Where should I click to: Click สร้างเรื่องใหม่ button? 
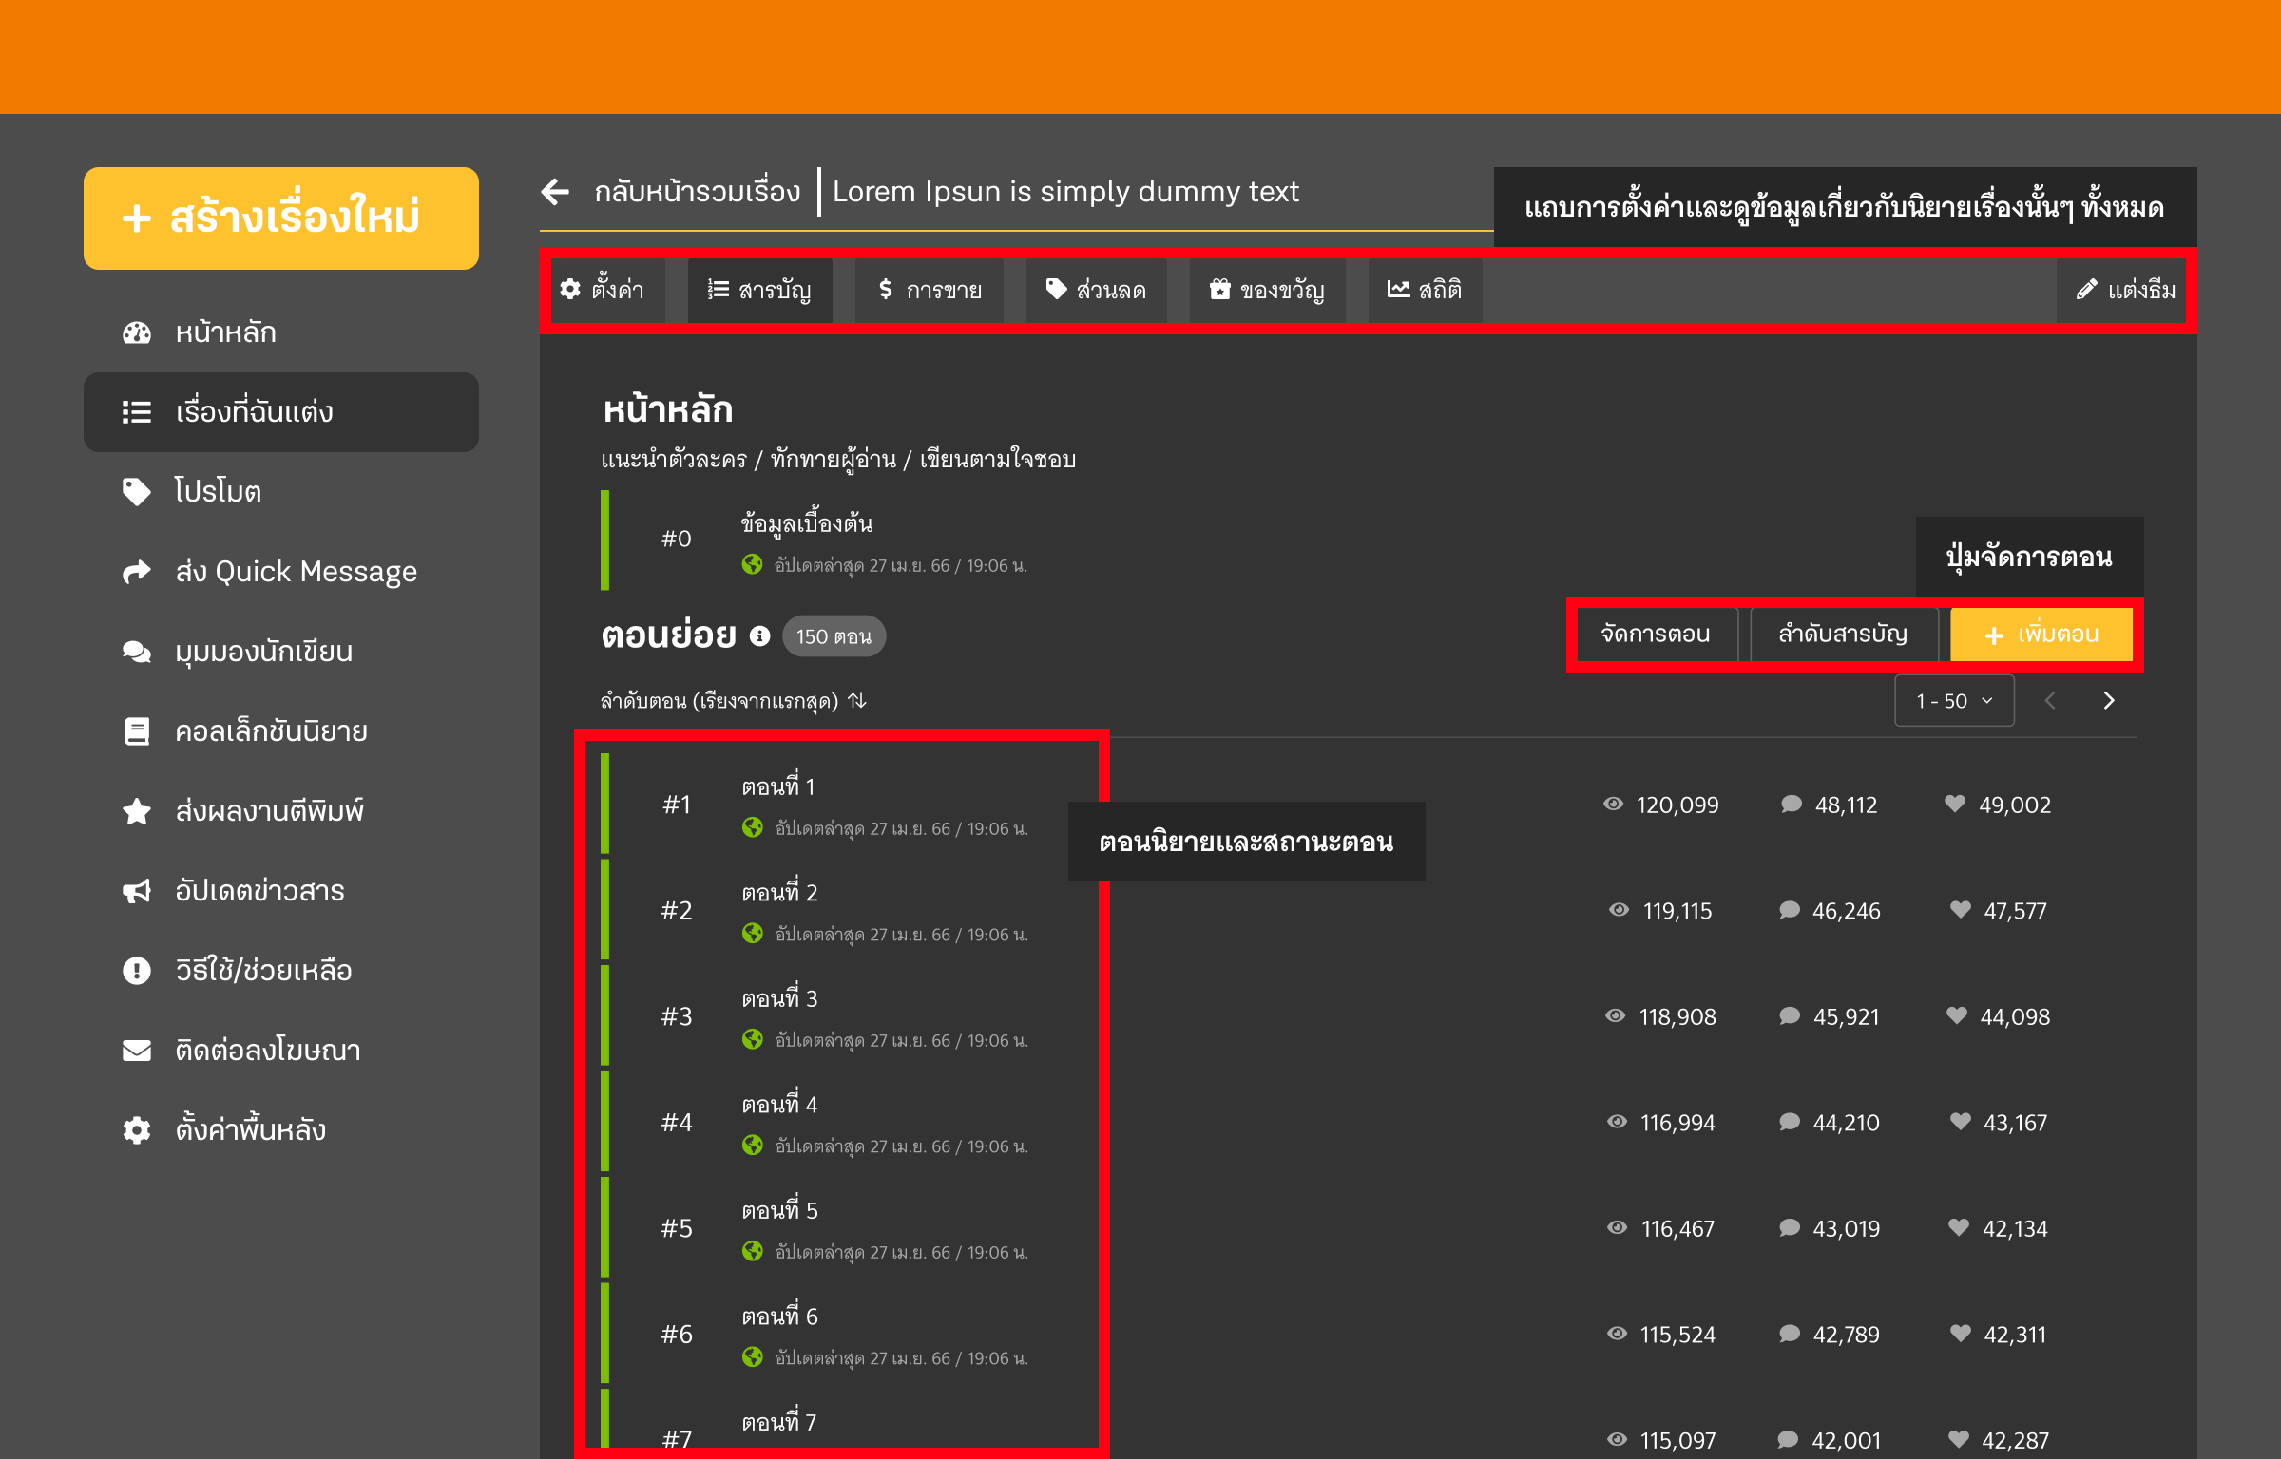click(x=281, y=218)
